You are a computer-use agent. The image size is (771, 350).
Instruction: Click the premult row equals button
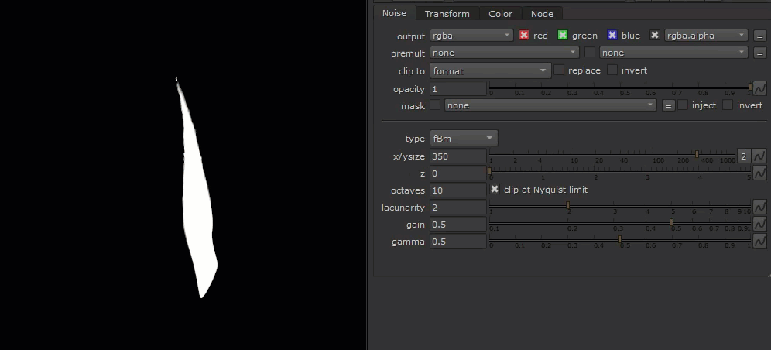coord(759,53)
